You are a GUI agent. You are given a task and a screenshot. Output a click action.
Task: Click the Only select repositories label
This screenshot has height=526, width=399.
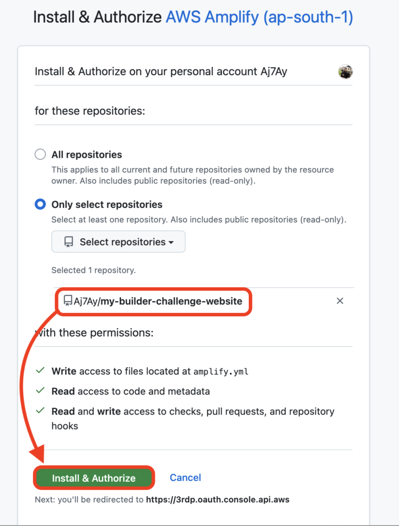107,204
